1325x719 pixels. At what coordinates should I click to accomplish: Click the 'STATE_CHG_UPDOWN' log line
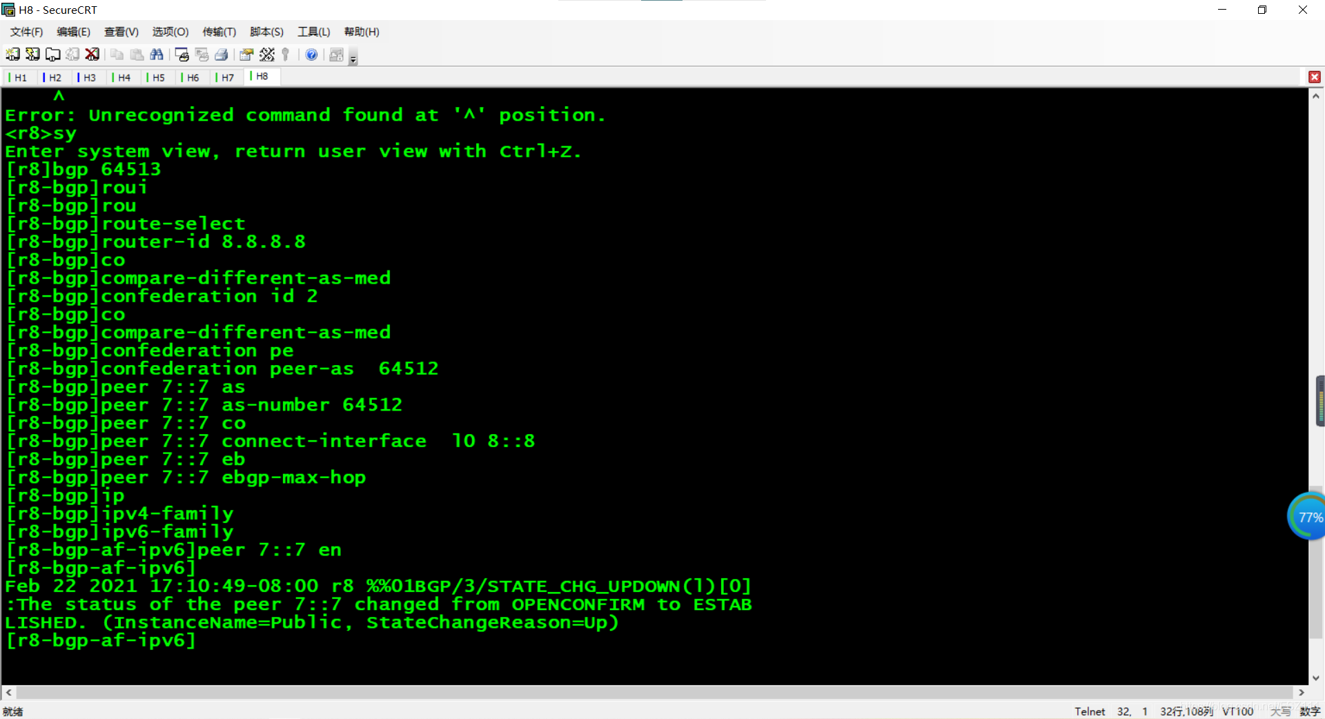[378, 587]
